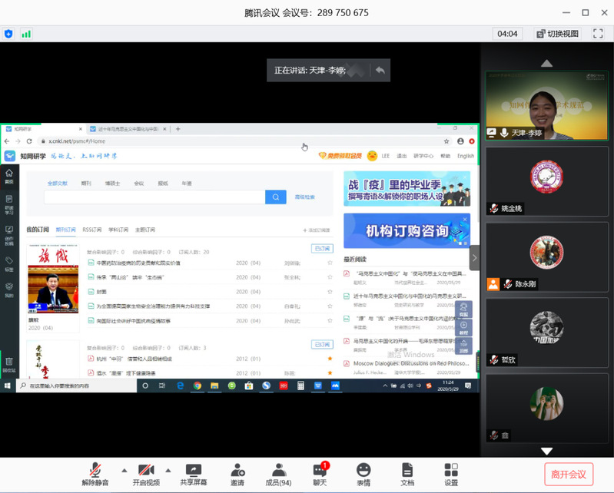This screenshot has height=493, width=614.
Task: Click the green network signal bars icon
Action: pyautogui.click(x=26, y=34)
